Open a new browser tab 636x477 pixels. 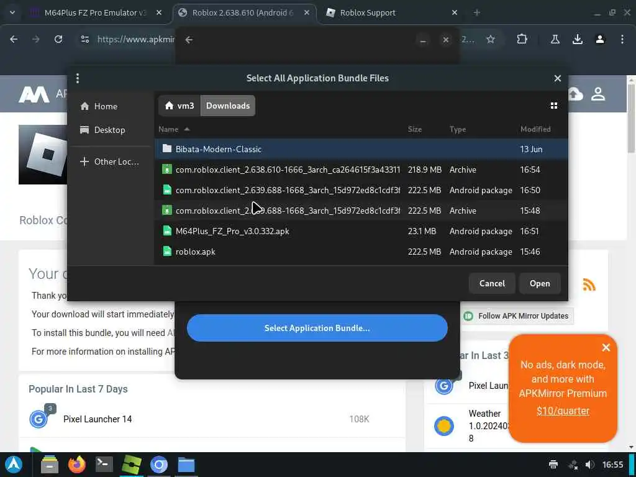(476, 12)
